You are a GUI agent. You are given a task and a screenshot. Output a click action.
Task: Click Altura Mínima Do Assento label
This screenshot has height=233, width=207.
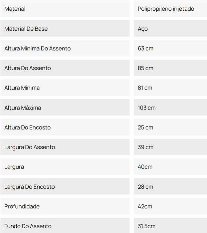[38, 49]
